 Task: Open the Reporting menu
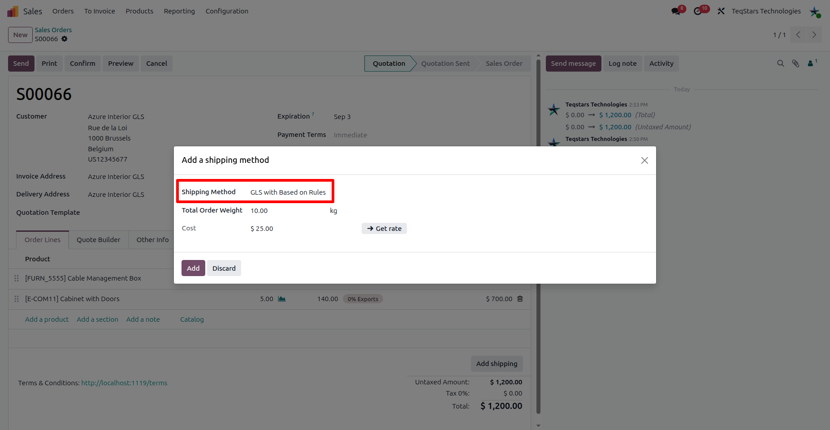pos(179,11)
